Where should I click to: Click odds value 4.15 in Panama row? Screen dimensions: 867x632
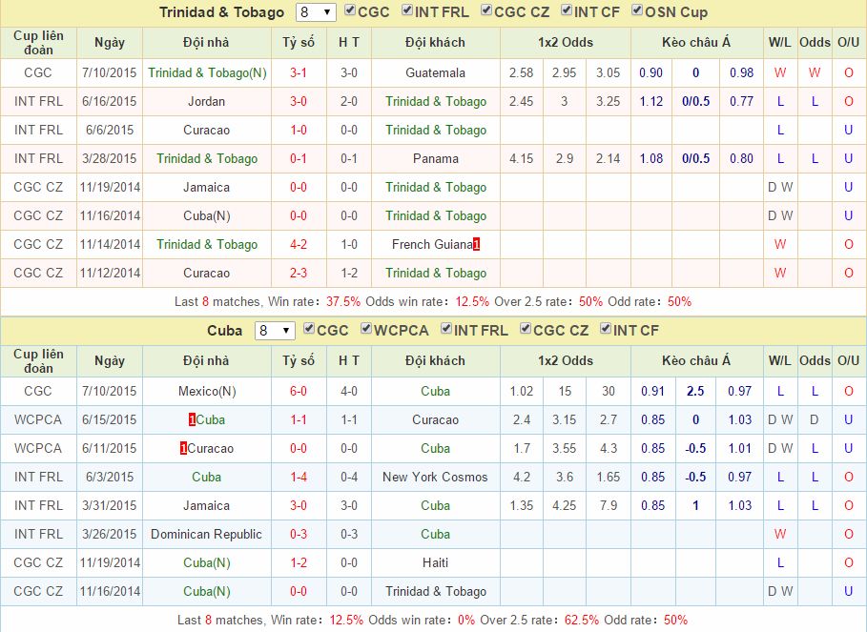click(x=522, y=159)
